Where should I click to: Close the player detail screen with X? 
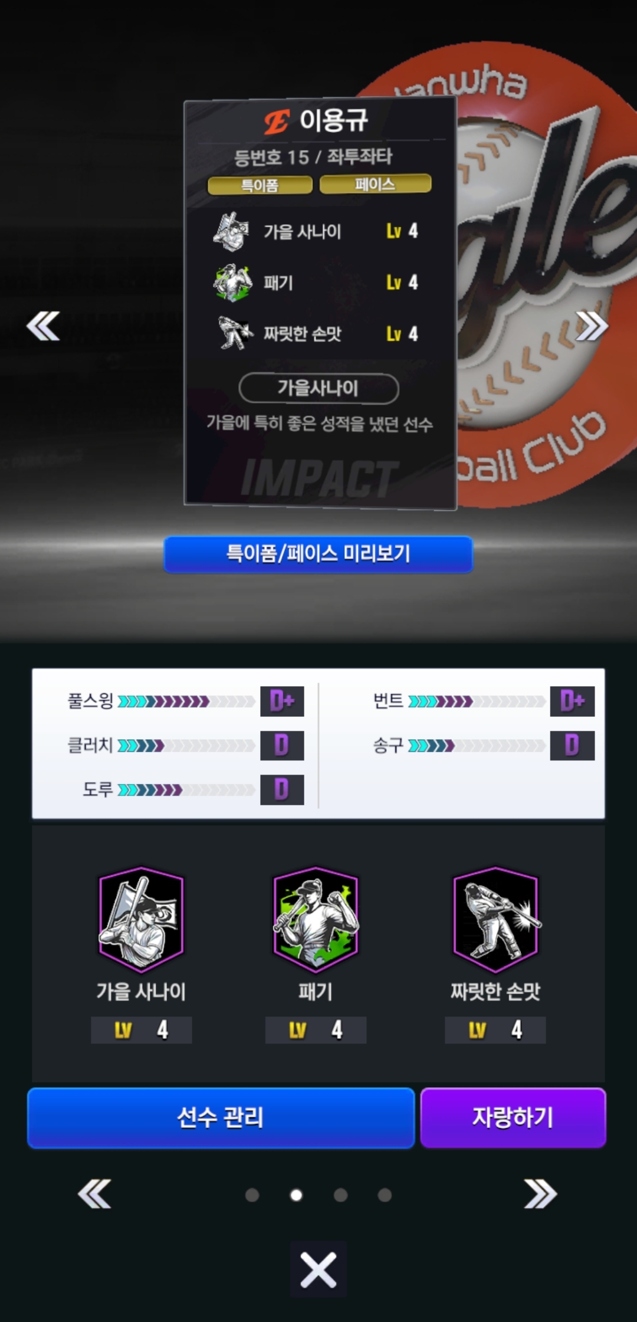[x=318, y=1269]
